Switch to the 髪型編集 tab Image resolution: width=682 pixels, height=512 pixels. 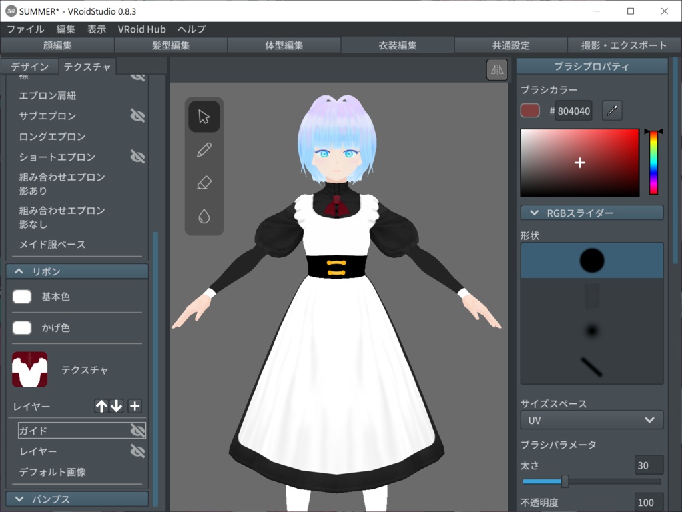coord(170,45)
